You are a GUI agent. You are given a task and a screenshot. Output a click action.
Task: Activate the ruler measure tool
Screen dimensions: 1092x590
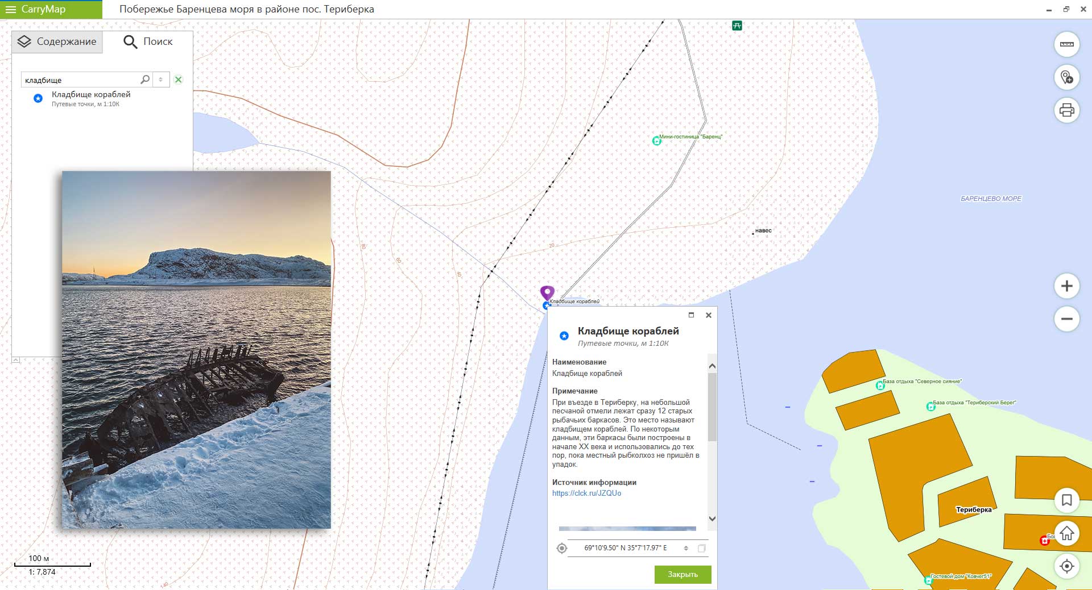pos(1066,44)
